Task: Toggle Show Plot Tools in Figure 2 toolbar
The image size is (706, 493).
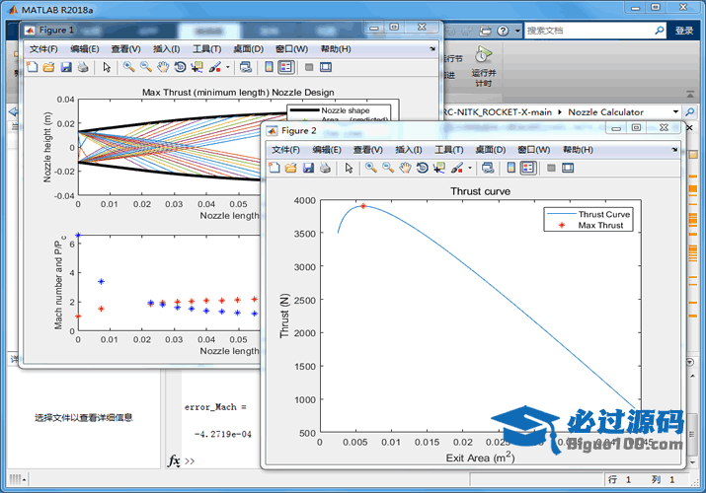Action: point(568,168)
